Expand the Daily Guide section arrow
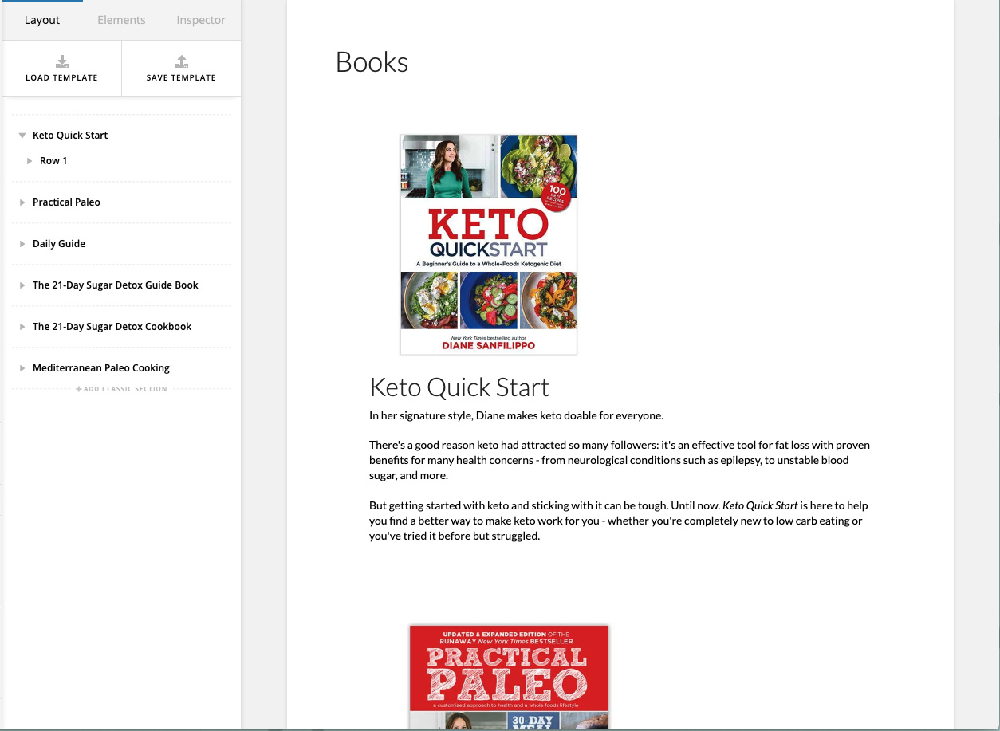This screenshot has width=1000, height=731. (x=22, y=244)
